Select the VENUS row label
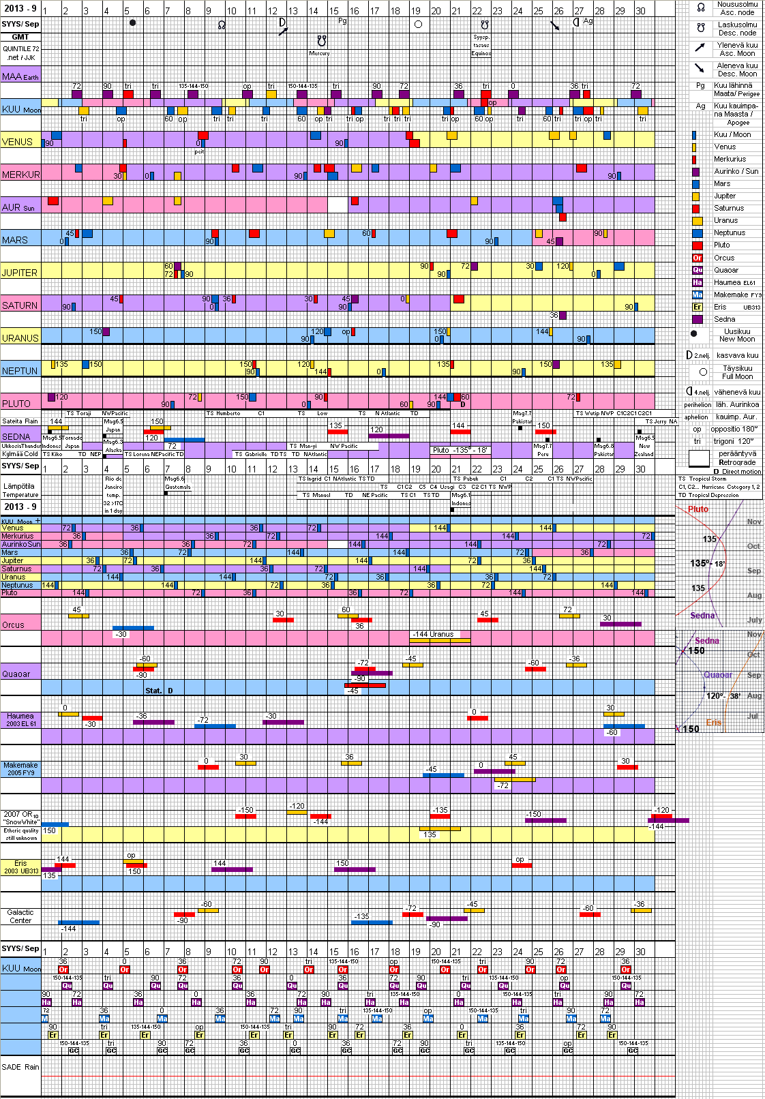Viewport: 765px width, 1099px height. [x=18, y=142]
